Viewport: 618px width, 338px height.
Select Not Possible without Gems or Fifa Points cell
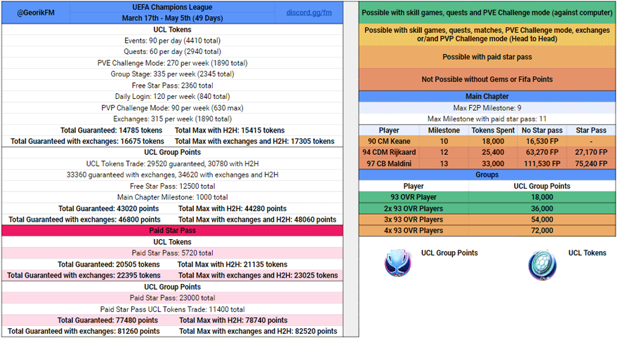(x=487, y=79)
